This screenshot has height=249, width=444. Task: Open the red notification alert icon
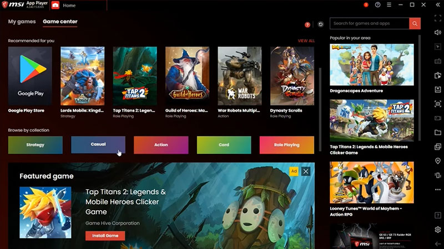pos(366,5)
